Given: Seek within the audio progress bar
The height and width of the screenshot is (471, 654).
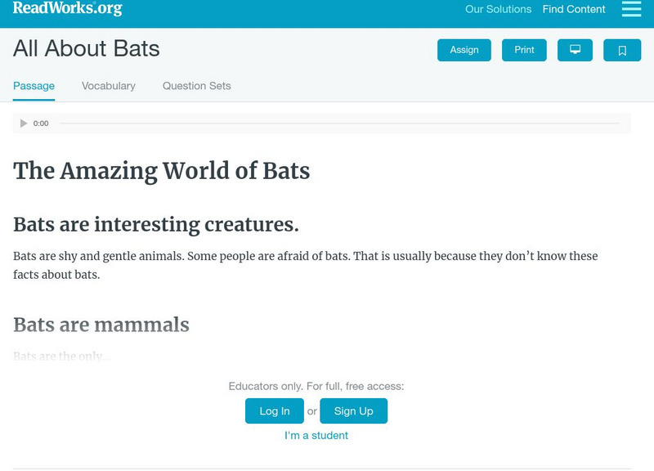Looking at the screenshot, I should coord(339,123).
